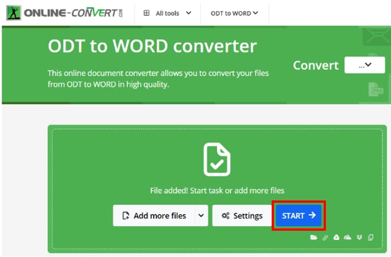Click the 'File added! Start task' message
391x257 pixels.
(217, 191)
